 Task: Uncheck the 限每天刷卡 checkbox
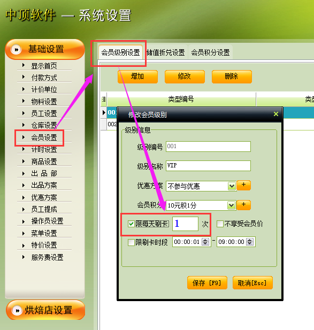tap(131, 224)
